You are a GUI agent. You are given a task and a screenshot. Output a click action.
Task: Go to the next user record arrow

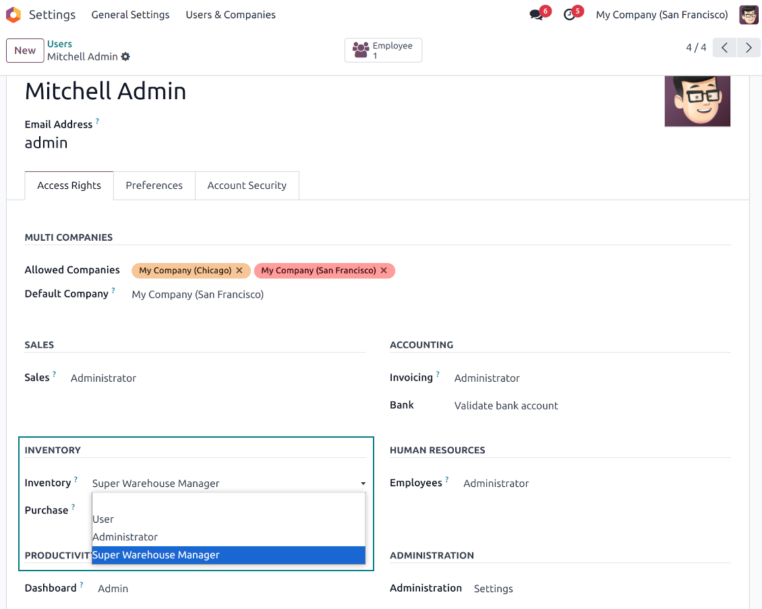point(749,48)
